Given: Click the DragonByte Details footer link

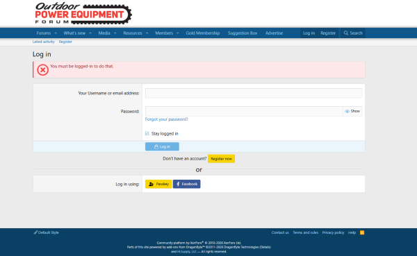Looking at the screenshot, I should pyautogui.click(x=265, y=247).
